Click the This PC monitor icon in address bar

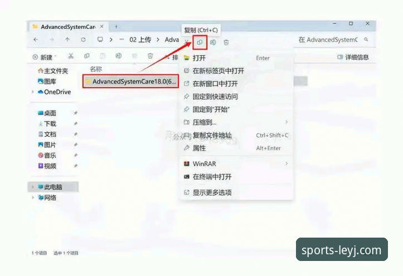point(100,40)
